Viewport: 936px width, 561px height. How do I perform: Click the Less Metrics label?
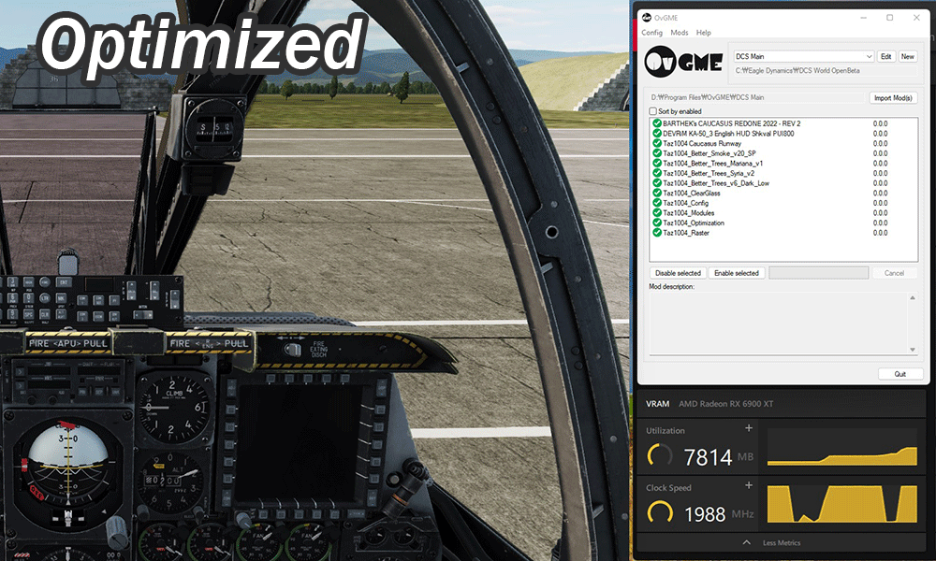782,543
